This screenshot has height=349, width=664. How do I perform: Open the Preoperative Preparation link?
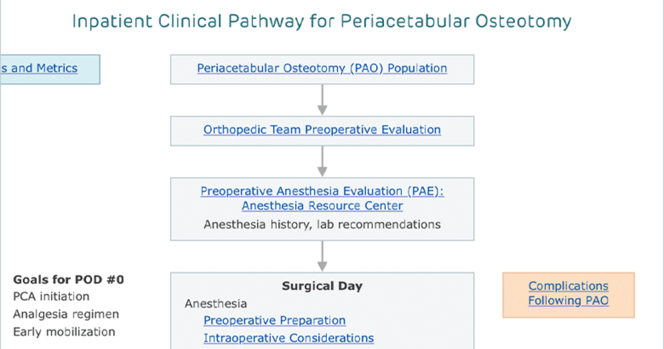tap(274, 321)
